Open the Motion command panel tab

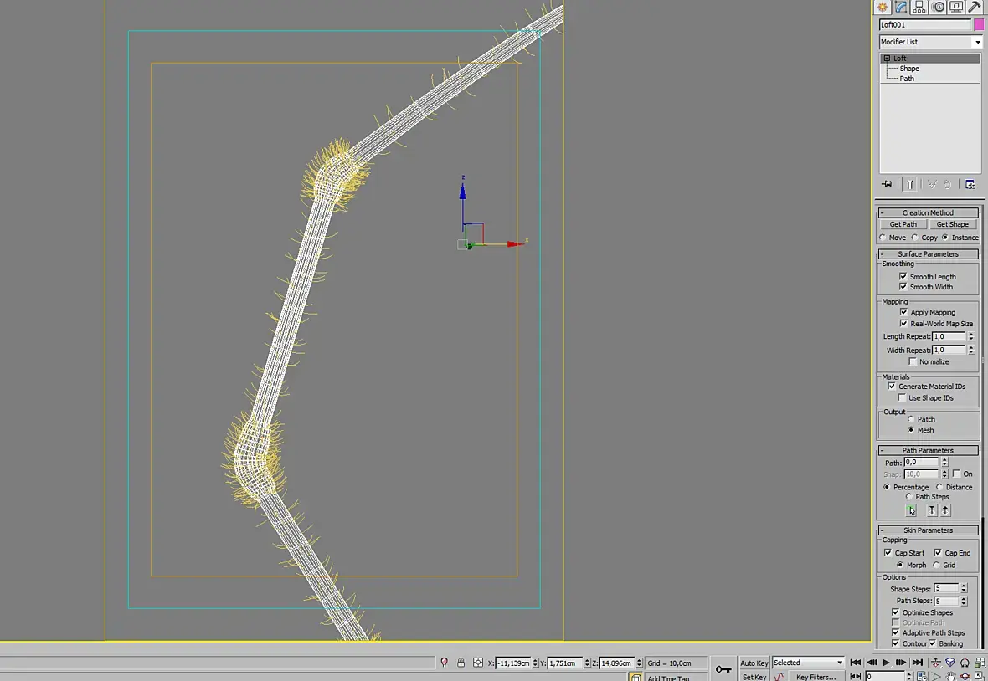coord(939,7)
